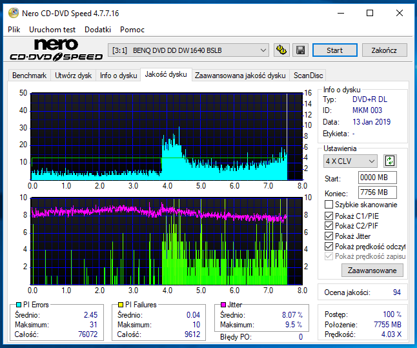
Task: Uncheck Pokaż C2/PIF checkbox
Action: coord(329,226)
